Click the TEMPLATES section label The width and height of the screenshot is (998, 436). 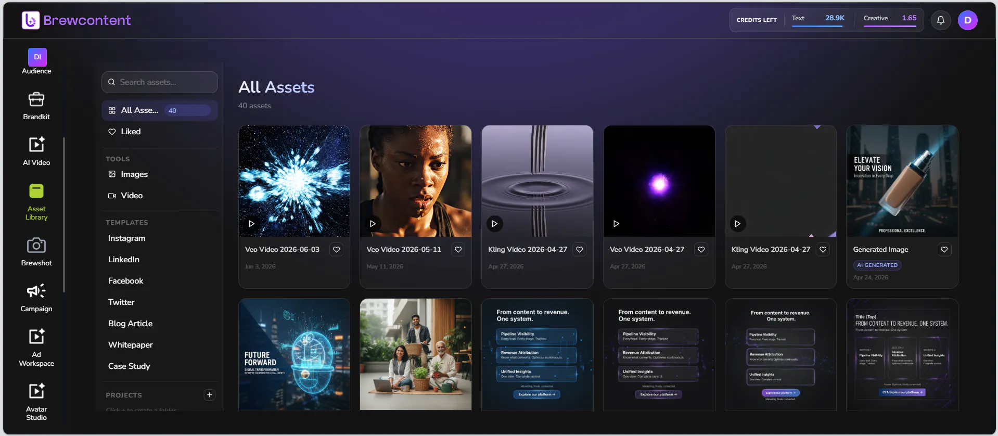[127, 223]
